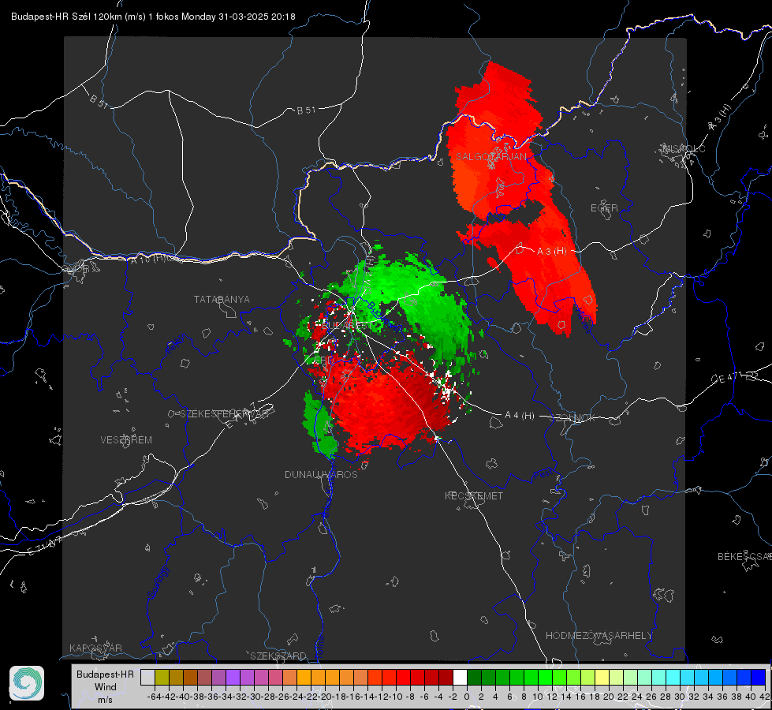Click the city label EGER
The image size is (772, 710).
pyautogui.click(x=604, y=208)
